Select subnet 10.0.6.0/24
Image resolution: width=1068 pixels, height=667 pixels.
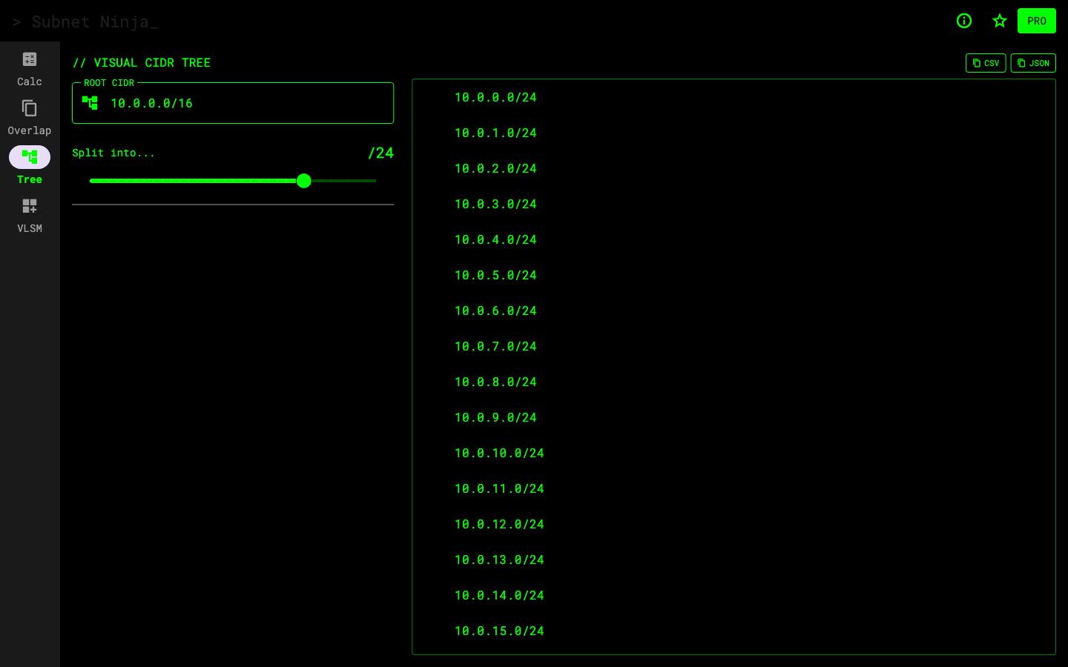click(495, 311)
